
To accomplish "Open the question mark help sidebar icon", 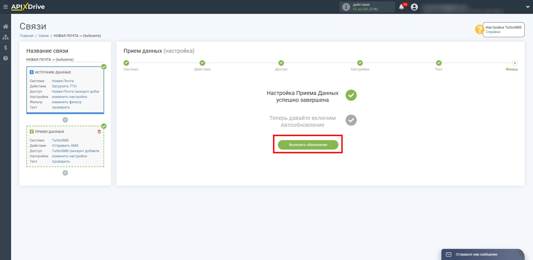I will pyautogui.click(x=6, y=58).
